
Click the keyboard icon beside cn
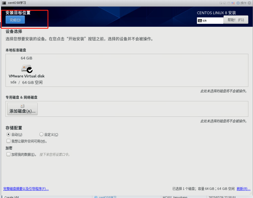coord(200,21)
